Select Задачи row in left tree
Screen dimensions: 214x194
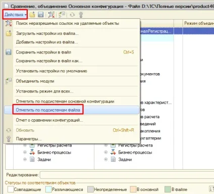pos(44,160)
